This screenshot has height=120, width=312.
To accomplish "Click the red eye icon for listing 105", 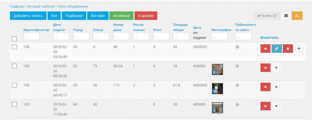I will tap(266, 68).
